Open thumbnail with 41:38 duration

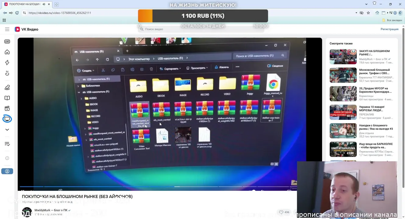[x=343, y=149]
